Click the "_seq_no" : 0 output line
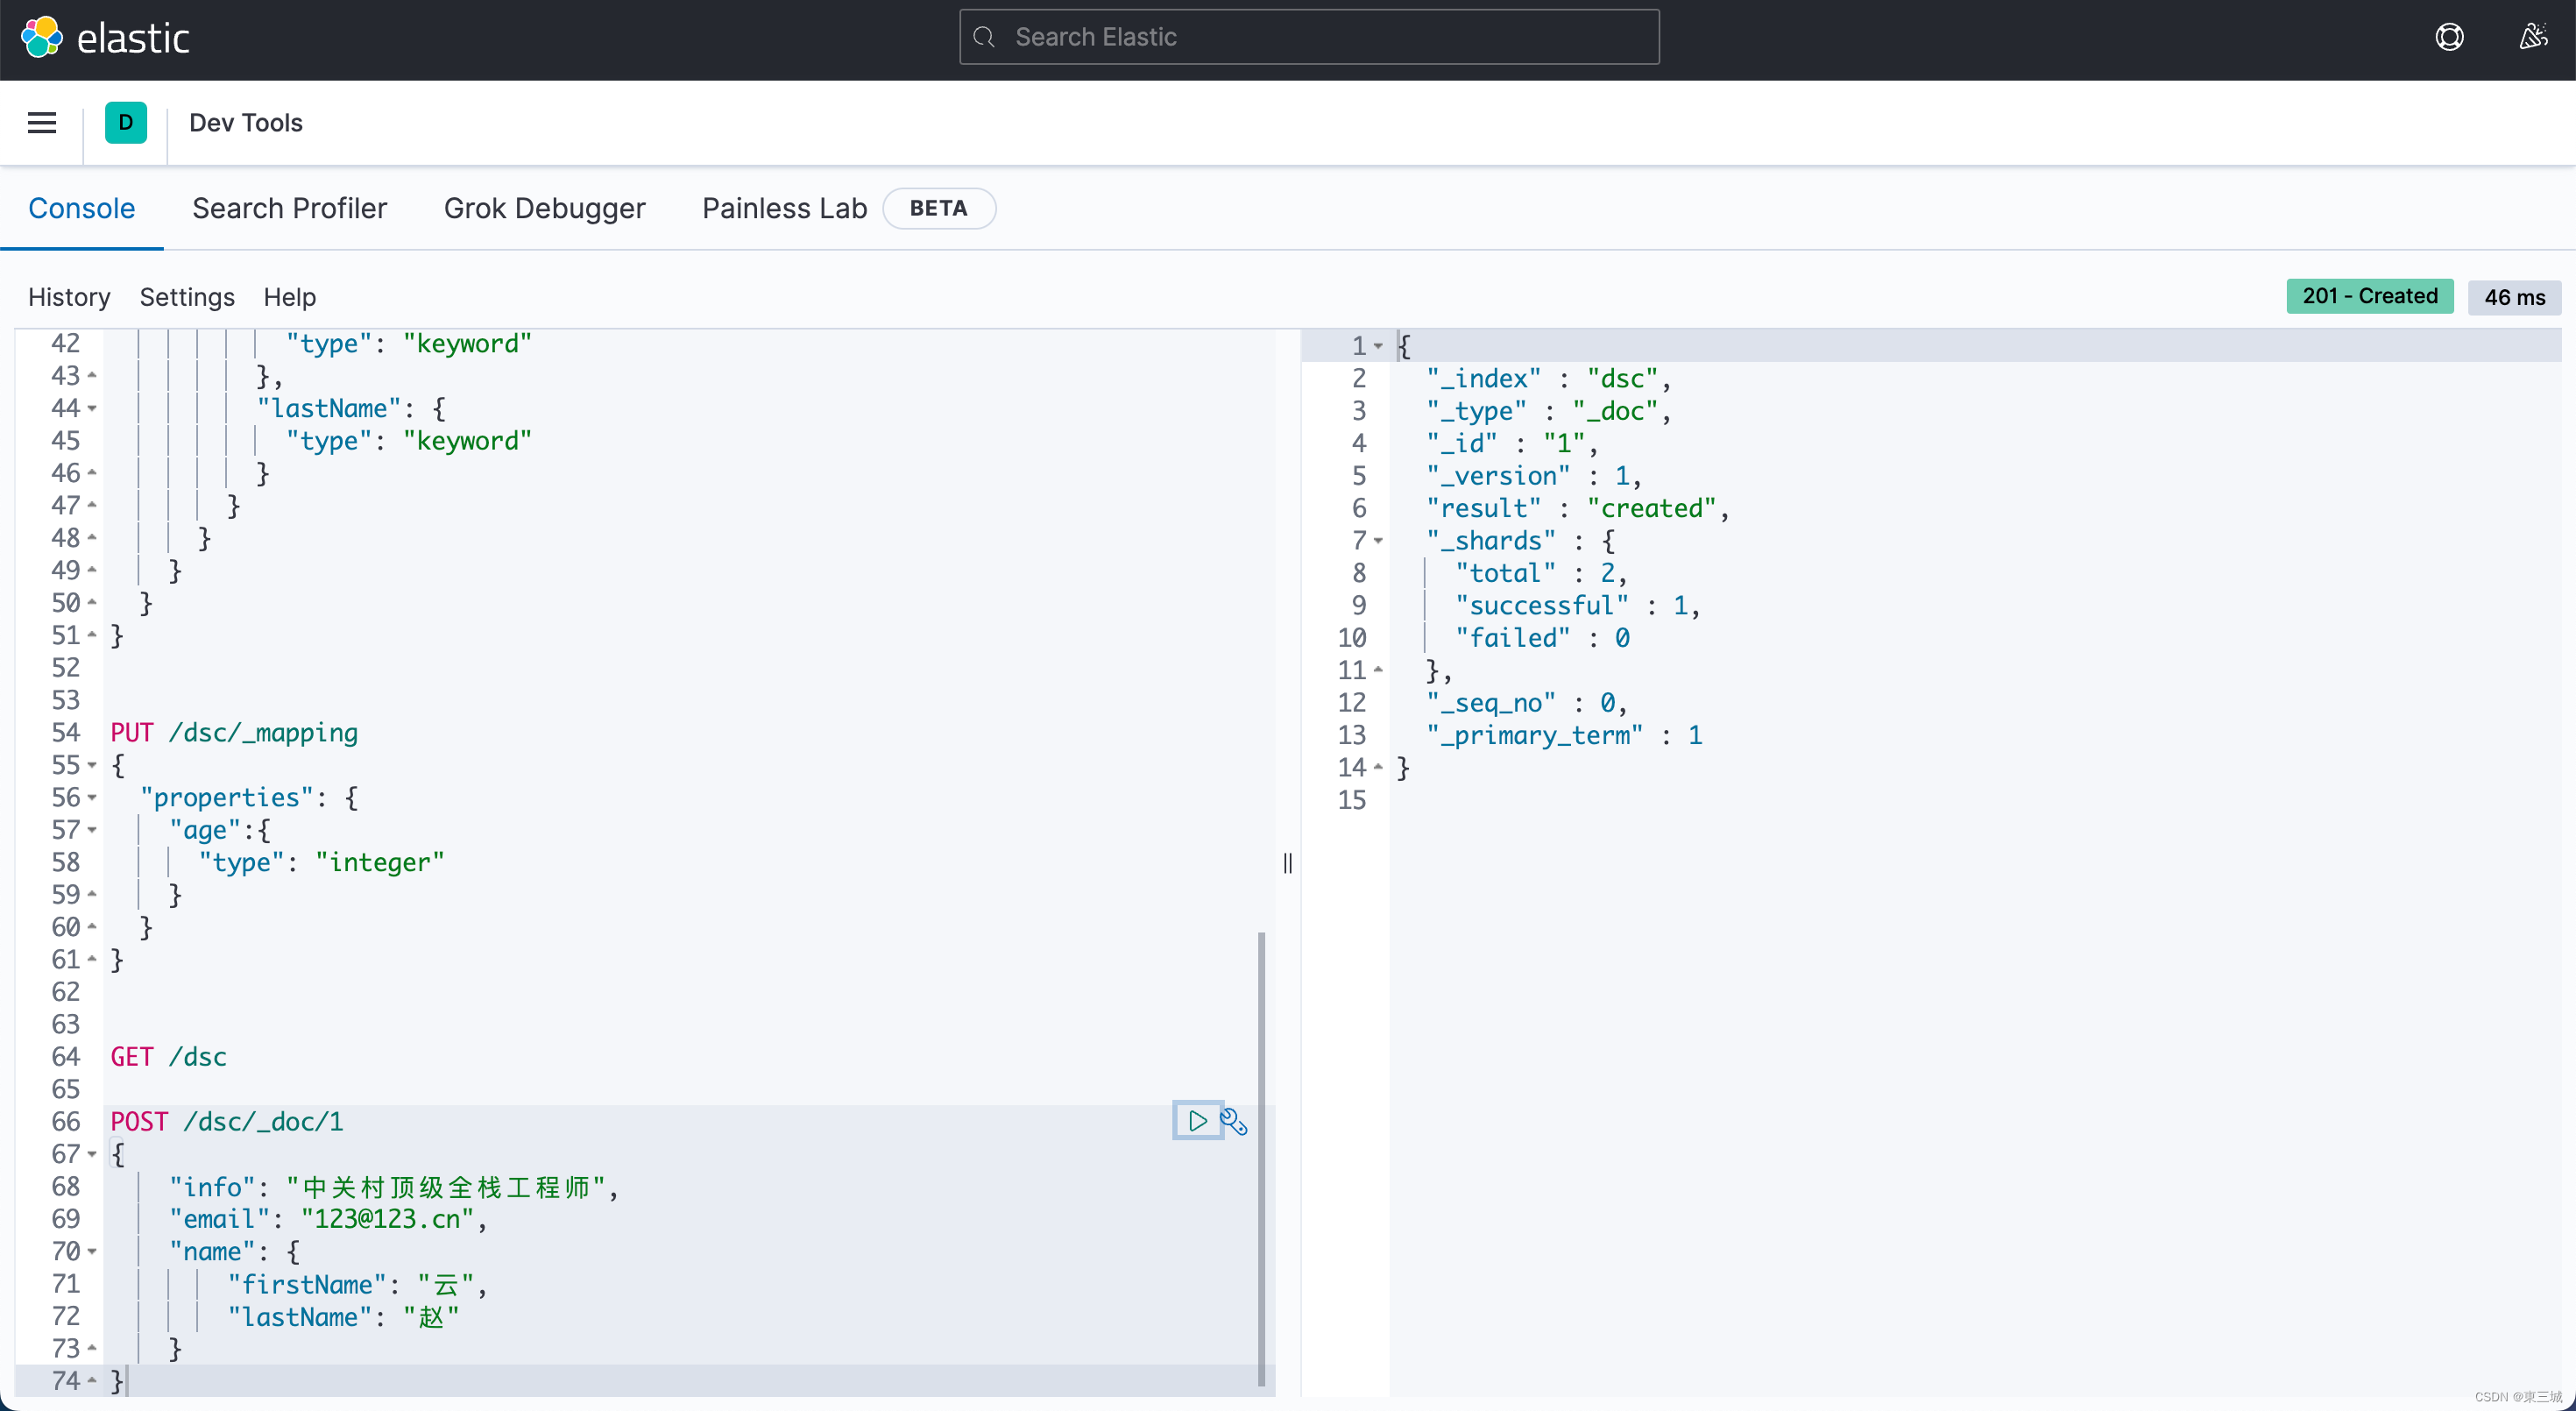2576x1411 pixels. (x=1526, y=703)
